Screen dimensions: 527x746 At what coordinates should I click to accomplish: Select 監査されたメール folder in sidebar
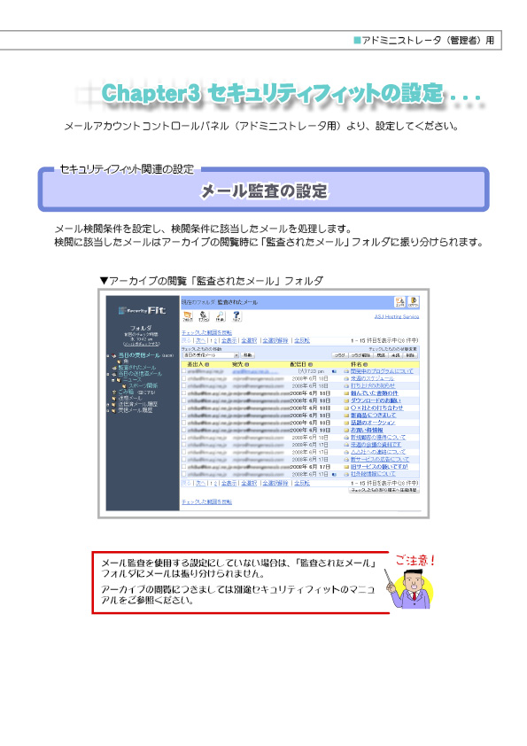click(x=137, y=368)
